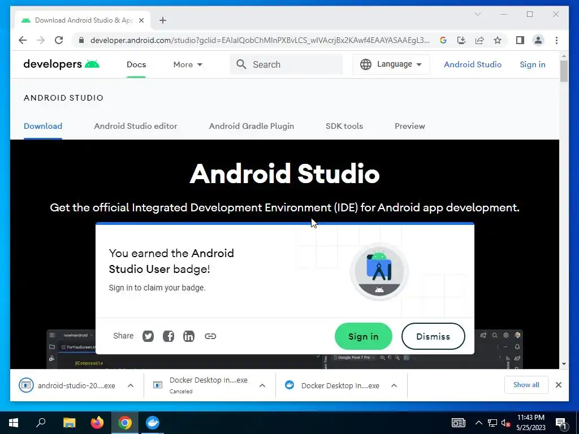
Task: Share the badge on Twitter
Action: [x=148, y=336]
